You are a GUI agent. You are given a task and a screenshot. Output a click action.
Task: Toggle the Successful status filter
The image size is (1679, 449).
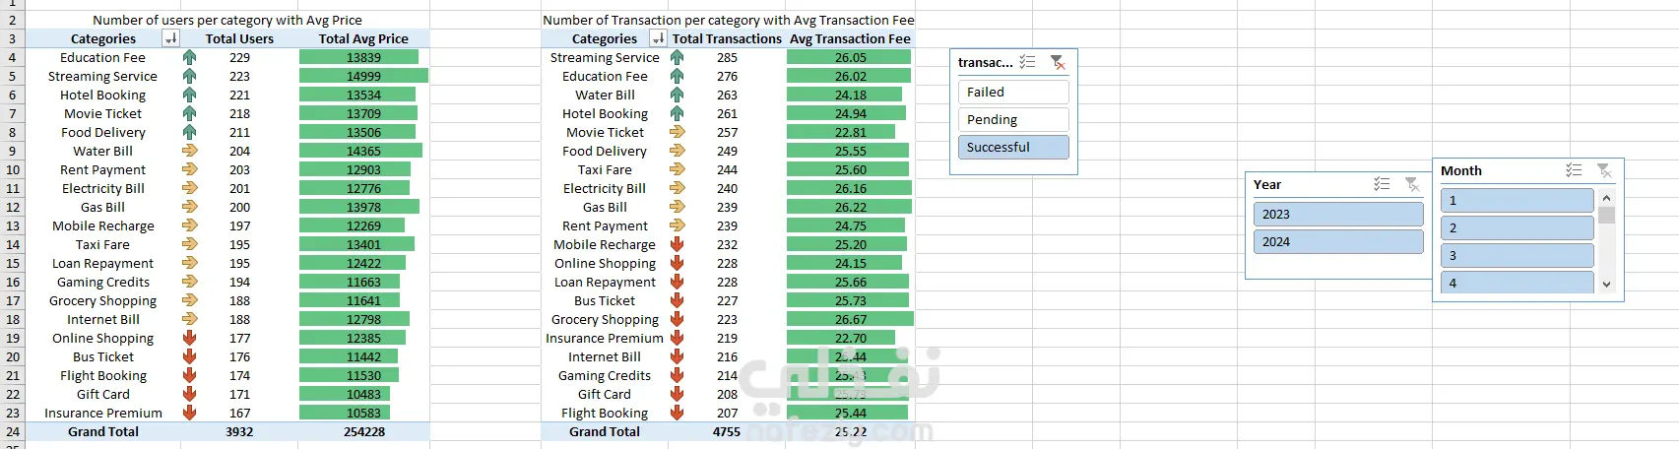tap(1013, 147)
